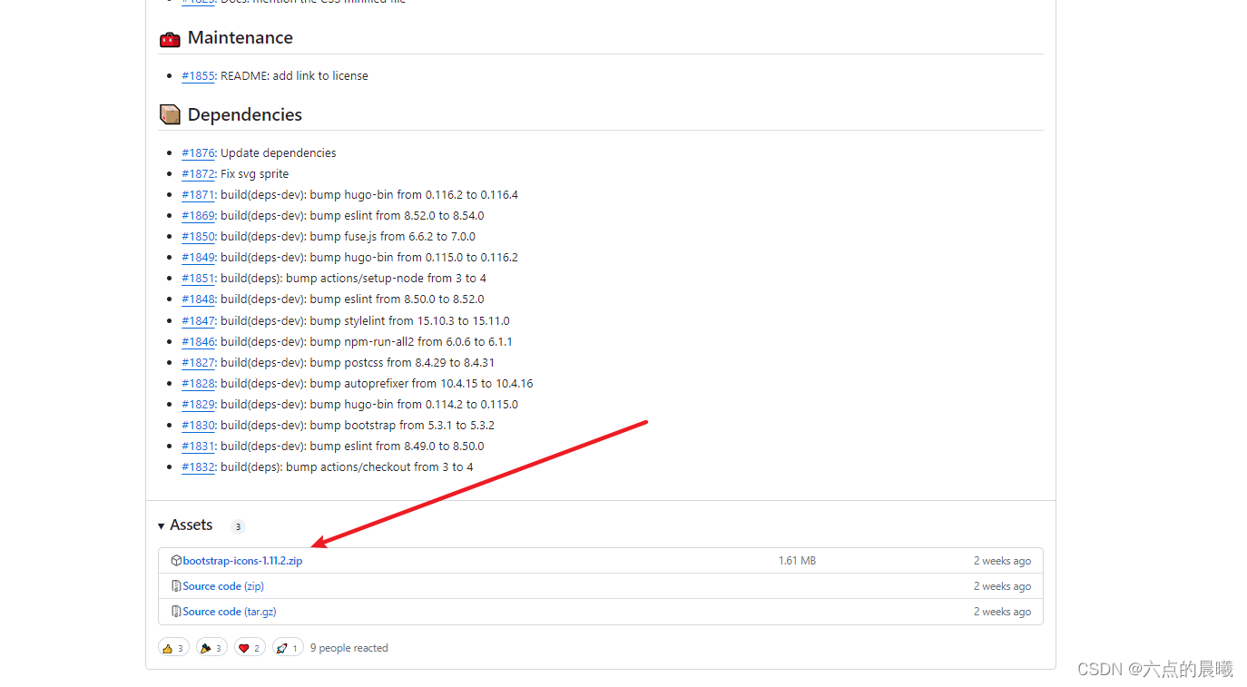Image resolution: width=1247 pixels, height=687 pixels.
Task: Click the toolbox emoji beside Maintenance heading
Action: click(170, 38)
